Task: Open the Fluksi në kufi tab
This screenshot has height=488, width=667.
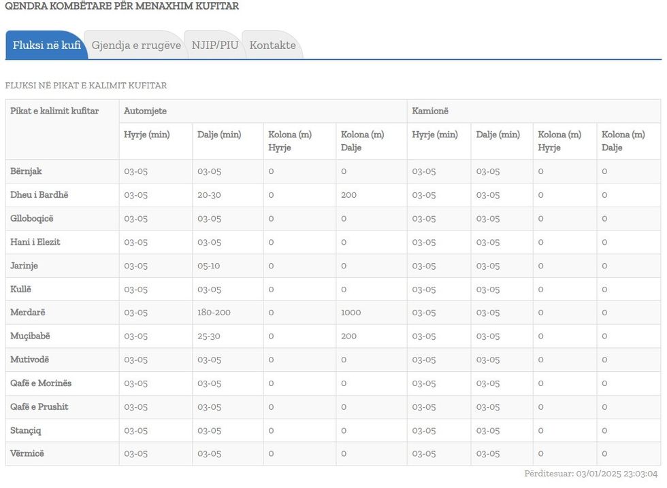Action: coord(46,46)
